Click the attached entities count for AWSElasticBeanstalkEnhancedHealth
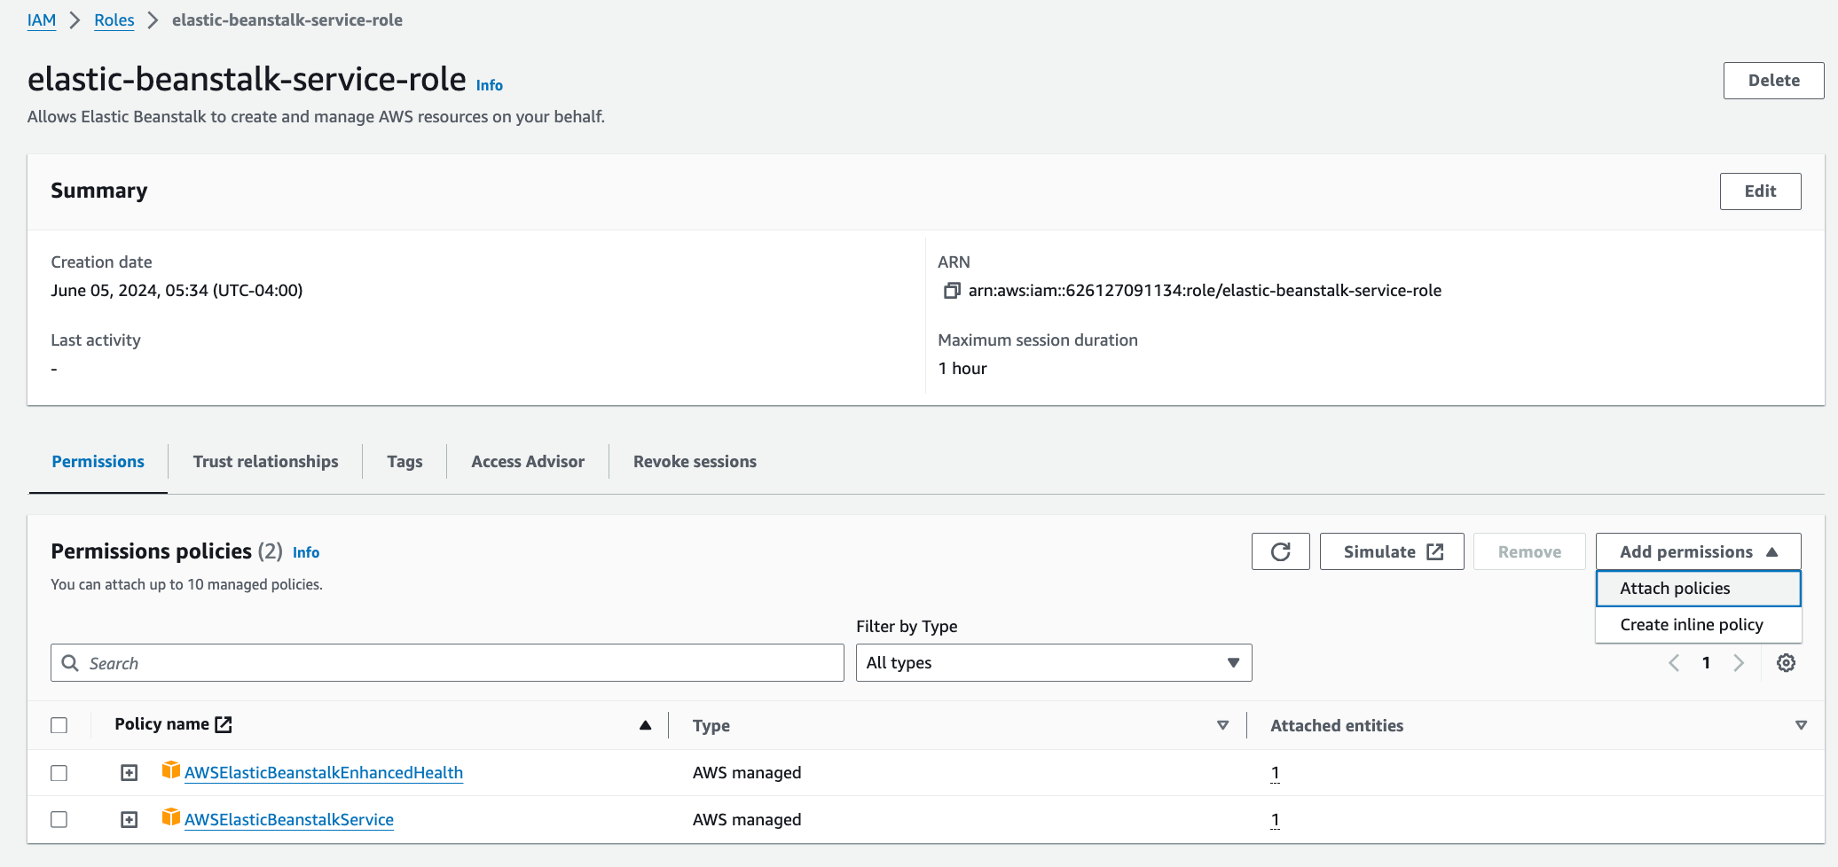Viewport: 1838px width, 867px height. pos(1275,773)
